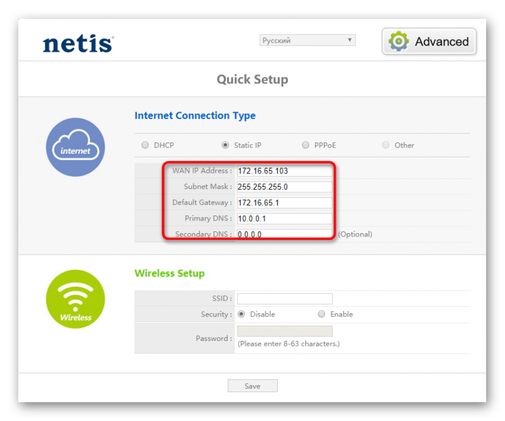Click the (Optional) note text

(x=355, y=234)
